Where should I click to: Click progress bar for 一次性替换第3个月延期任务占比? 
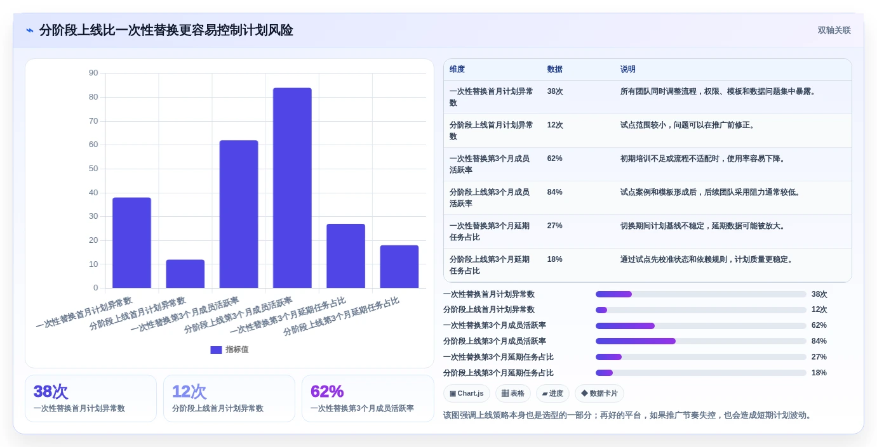pyautogui.click(x=701, y=357)
